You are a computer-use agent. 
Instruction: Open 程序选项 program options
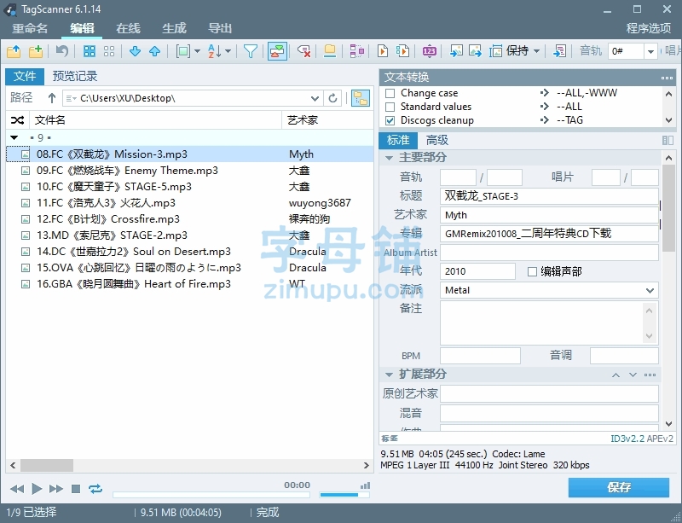[648, 28]
